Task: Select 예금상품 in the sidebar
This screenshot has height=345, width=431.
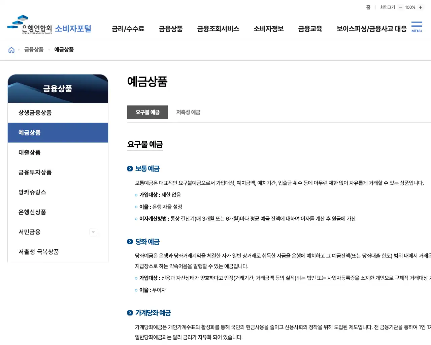Action: pos(58,133)
